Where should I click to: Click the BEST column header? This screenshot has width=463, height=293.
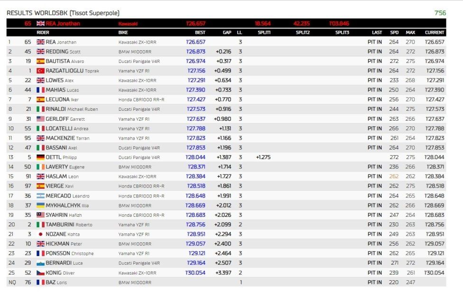(x=200, y=33)
